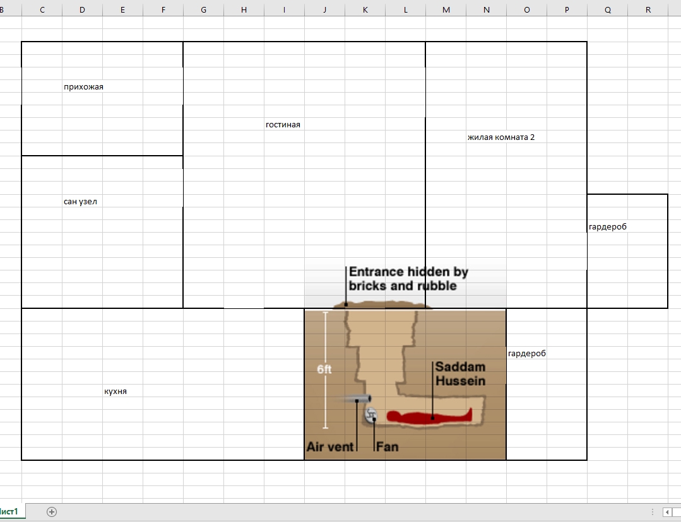Select column Q header
This screenshot has height=522, width=681.
(x=608, y=9)
